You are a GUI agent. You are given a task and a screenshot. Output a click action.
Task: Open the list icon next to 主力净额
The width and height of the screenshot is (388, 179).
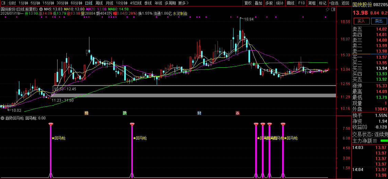tap(375, 141)
